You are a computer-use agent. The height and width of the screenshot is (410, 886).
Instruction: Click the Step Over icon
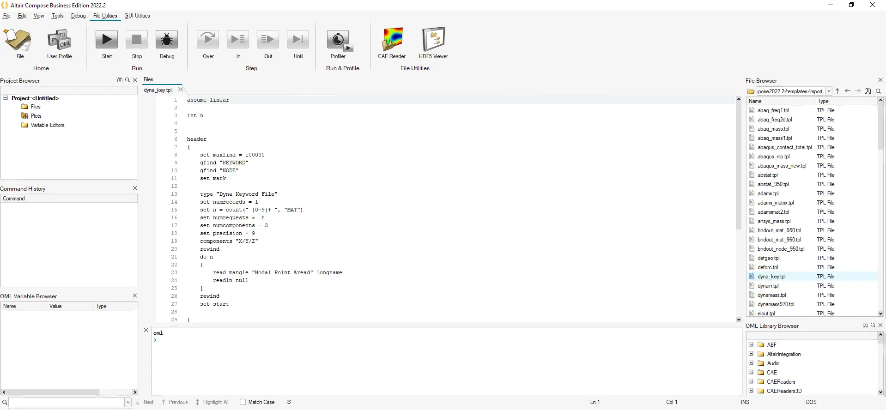tap(208, 40)
